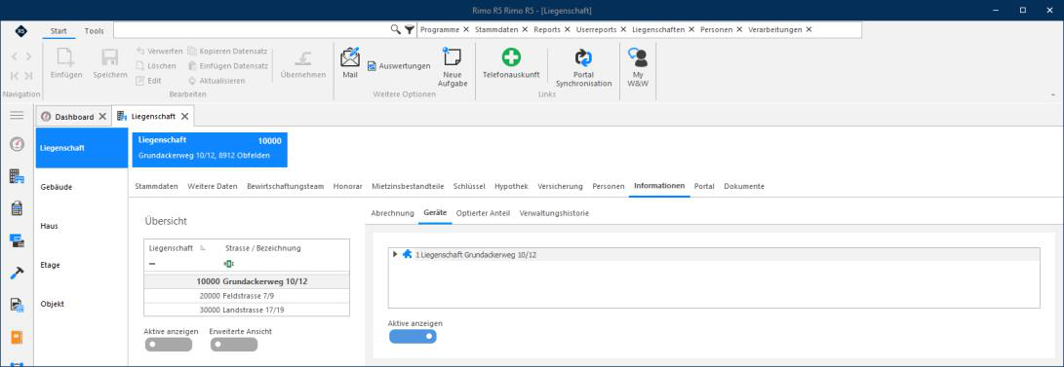Open dashboard gauge icon in sidebar
The image size is (1064, 367).
[17, 144]
